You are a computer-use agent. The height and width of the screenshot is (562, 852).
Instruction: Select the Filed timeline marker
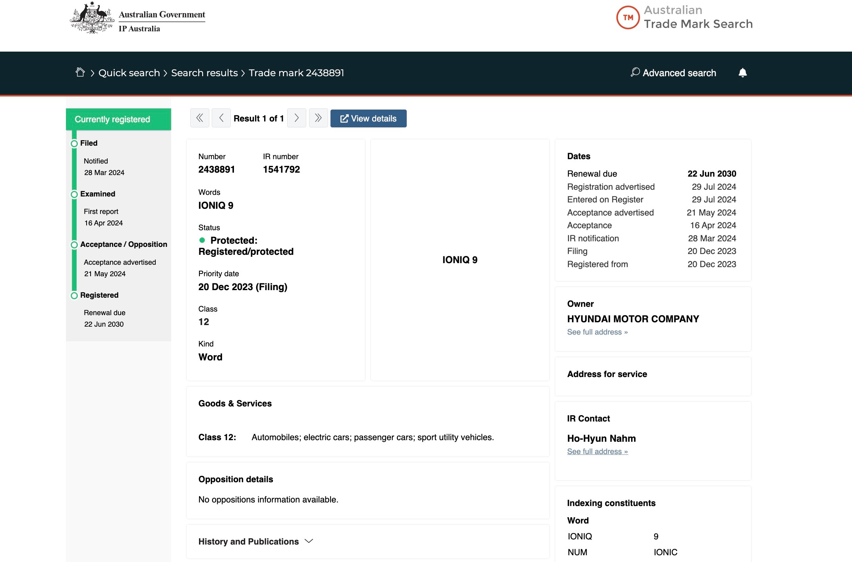point(74,143)
